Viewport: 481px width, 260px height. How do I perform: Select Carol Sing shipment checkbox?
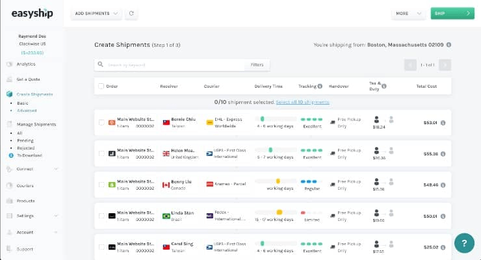(101, 247)
